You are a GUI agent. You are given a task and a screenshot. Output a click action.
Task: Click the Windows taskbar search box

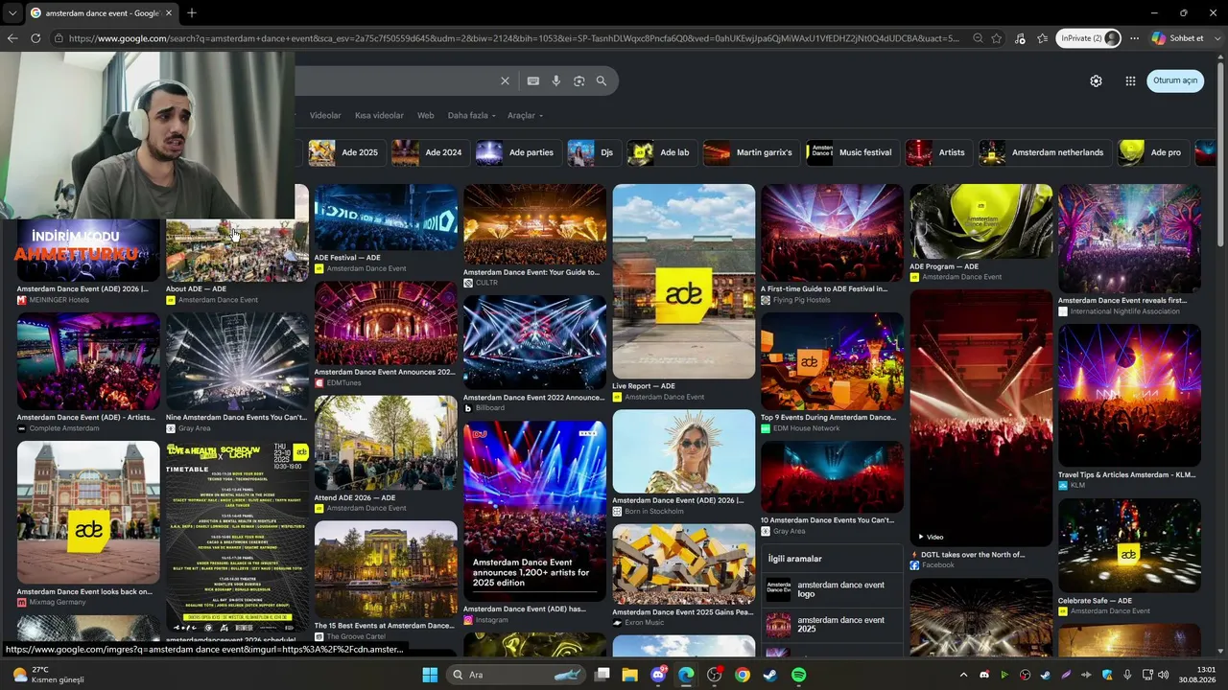pos(516,675)
